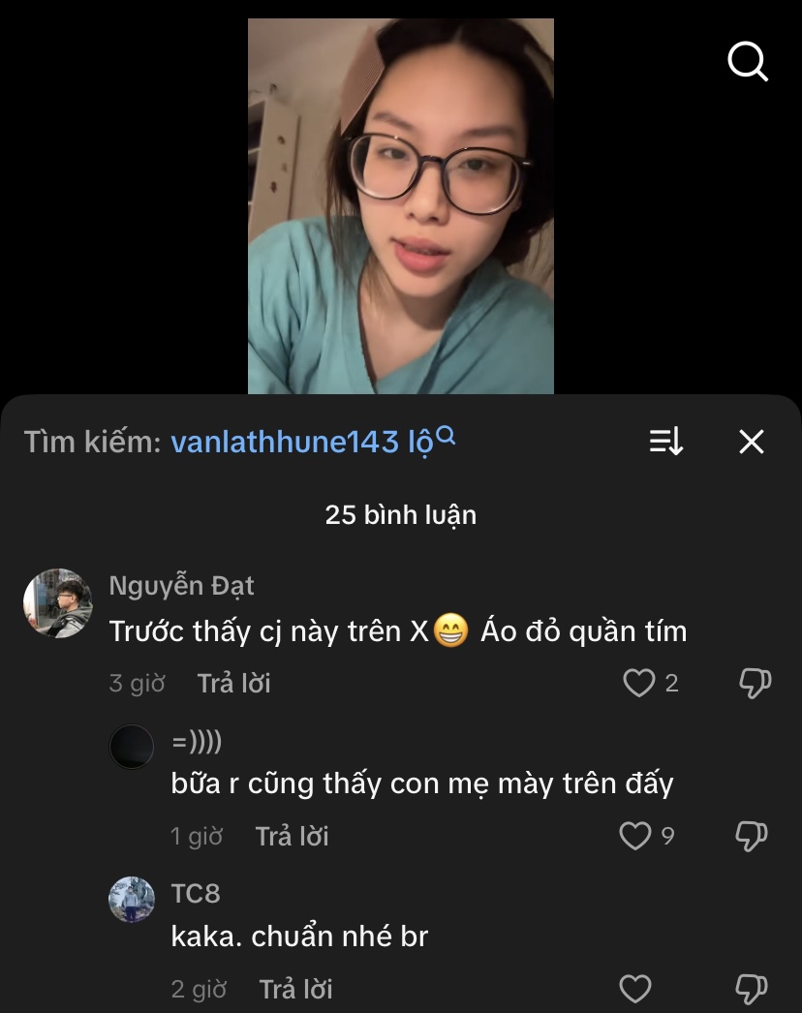
Task: Reply to TC8's comment
Action: pos(295,990)
